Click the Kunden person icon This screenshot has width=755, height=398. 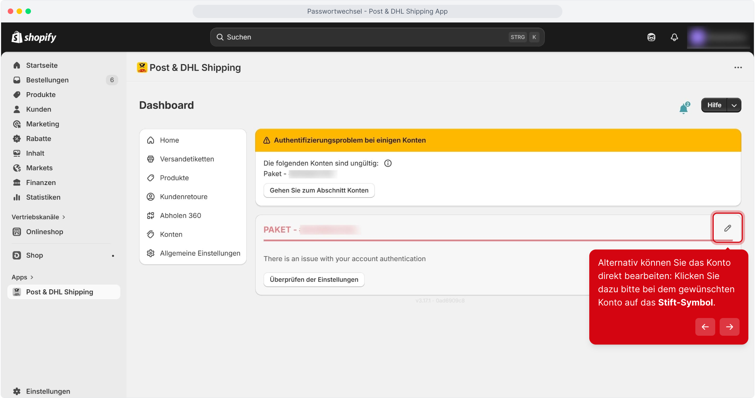coord(17,109)
